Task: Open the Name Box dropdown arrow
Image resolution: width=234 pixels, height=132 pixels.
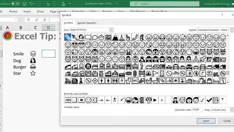Action: (x=15, y=19)
